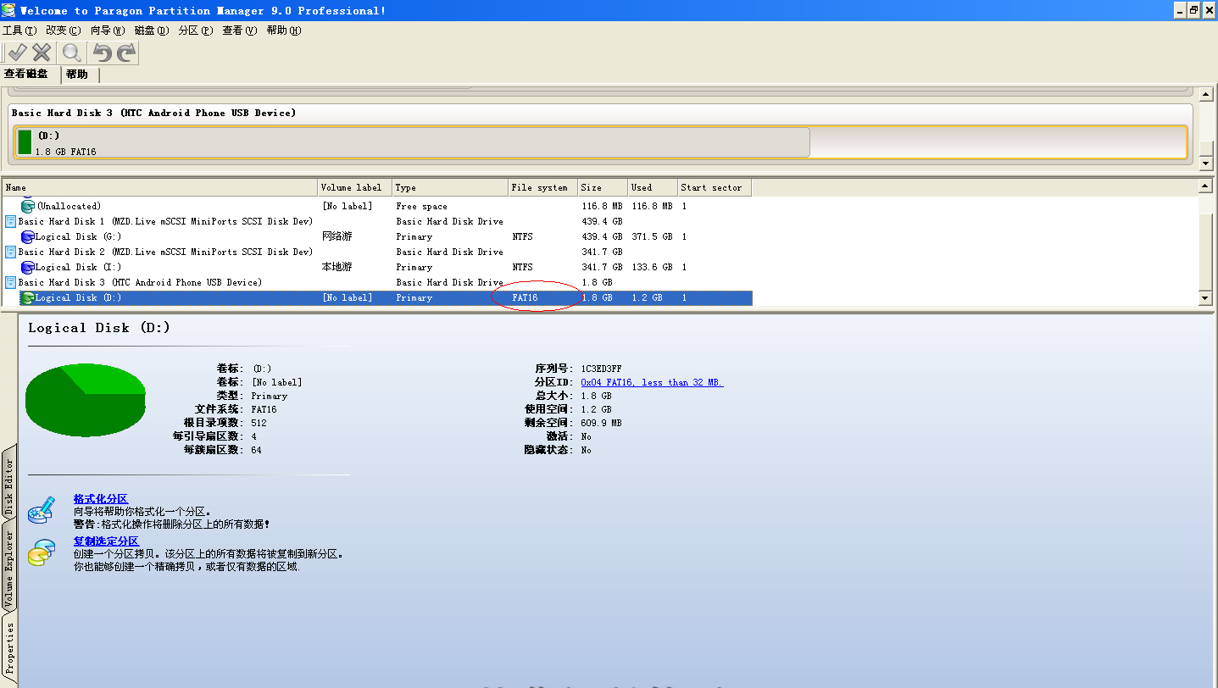This screenshot has height=688, width=1218.
Task: Open the 0x04 FAT16 partition ID link
Action: (652, 382)
